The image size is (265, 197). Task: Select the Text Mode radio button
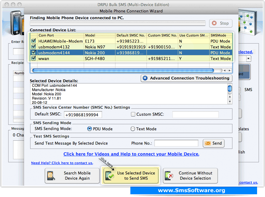click(x=133, y=129)
